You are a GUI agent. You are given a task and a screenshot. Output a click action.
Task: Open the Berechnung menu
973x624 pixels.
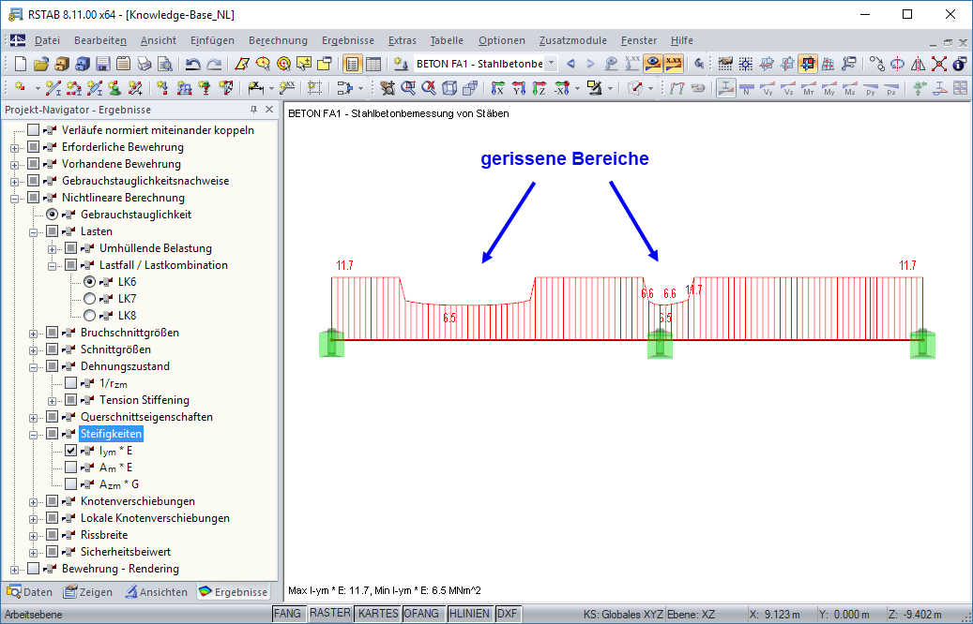click(278, 40)
